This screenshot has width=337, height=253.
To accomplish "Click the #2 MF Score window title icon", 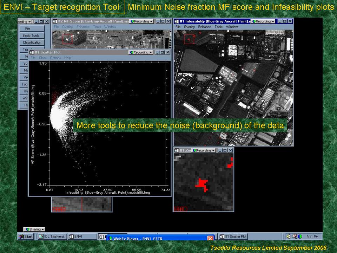I will point(55,21).
